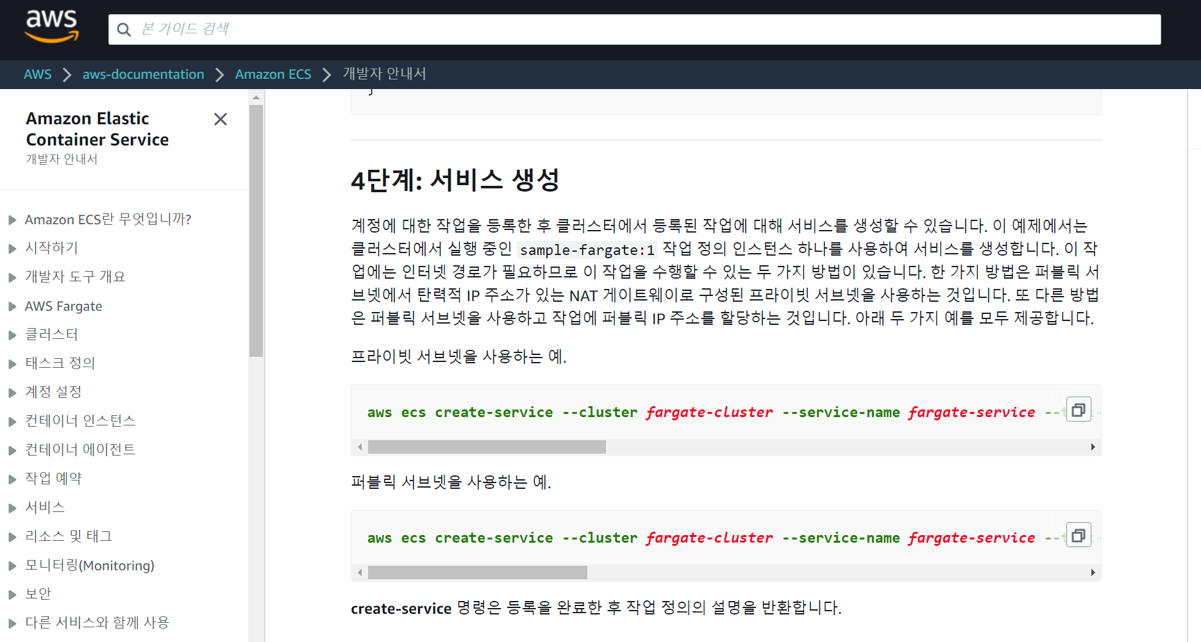Screen dimensions: 1201x642
Task: Expand the 작업 예약 section arrow
Action: click(x=12, y=479)
